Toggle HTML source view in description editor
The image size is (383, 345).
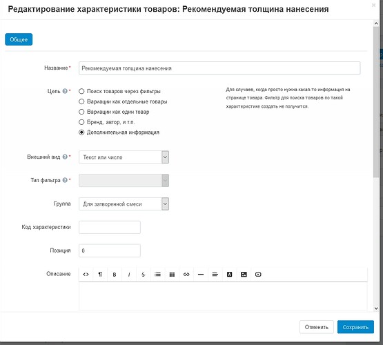[86, 275]
